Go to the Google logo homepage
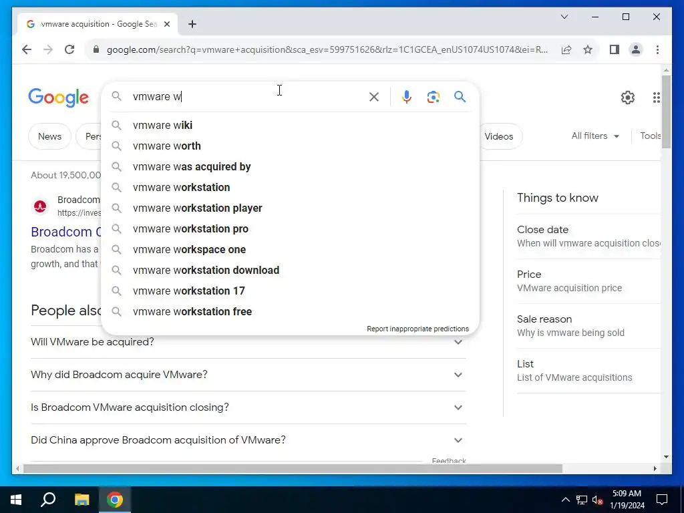 tap(59, 98)
